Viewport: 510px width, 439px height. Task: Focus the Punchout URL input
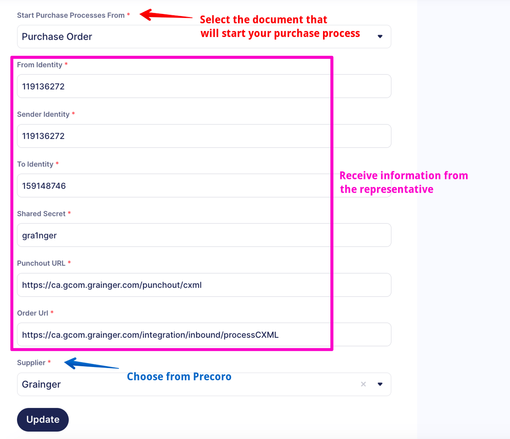tap(174, 285)
